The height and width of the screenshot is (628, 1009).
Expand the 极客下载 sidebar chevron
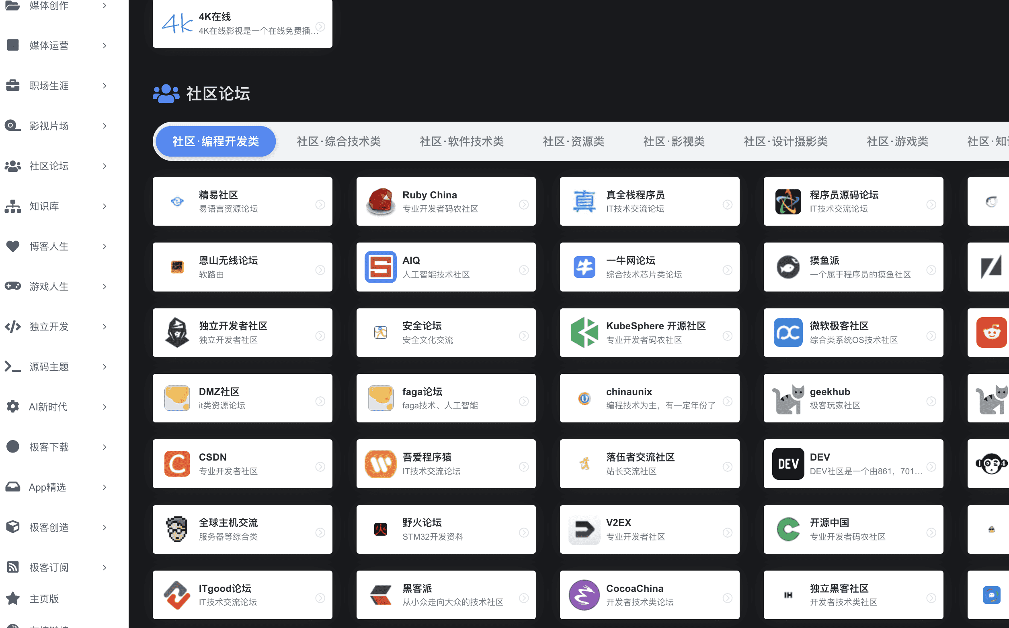(105, 447)
